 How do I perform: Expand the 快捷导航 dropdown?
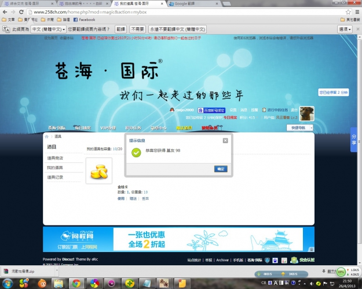300,128
